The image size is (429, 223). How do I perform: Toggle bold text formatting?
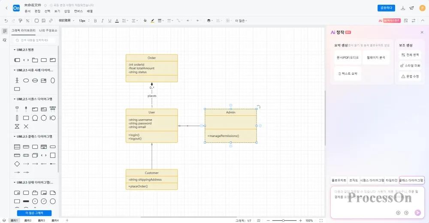95,20
